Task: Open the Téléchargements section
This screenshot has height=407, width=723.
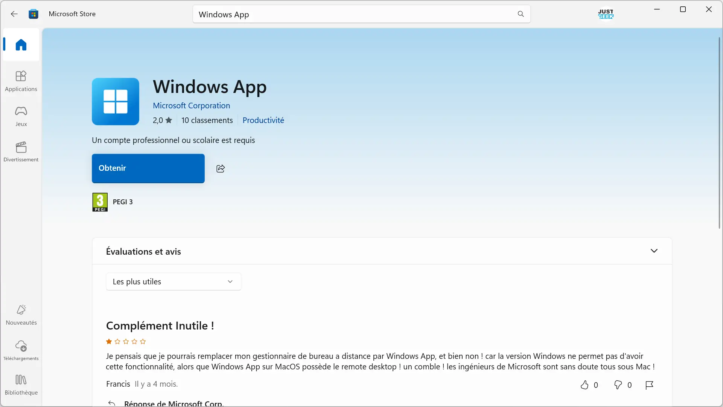Action: pos(21,351)
